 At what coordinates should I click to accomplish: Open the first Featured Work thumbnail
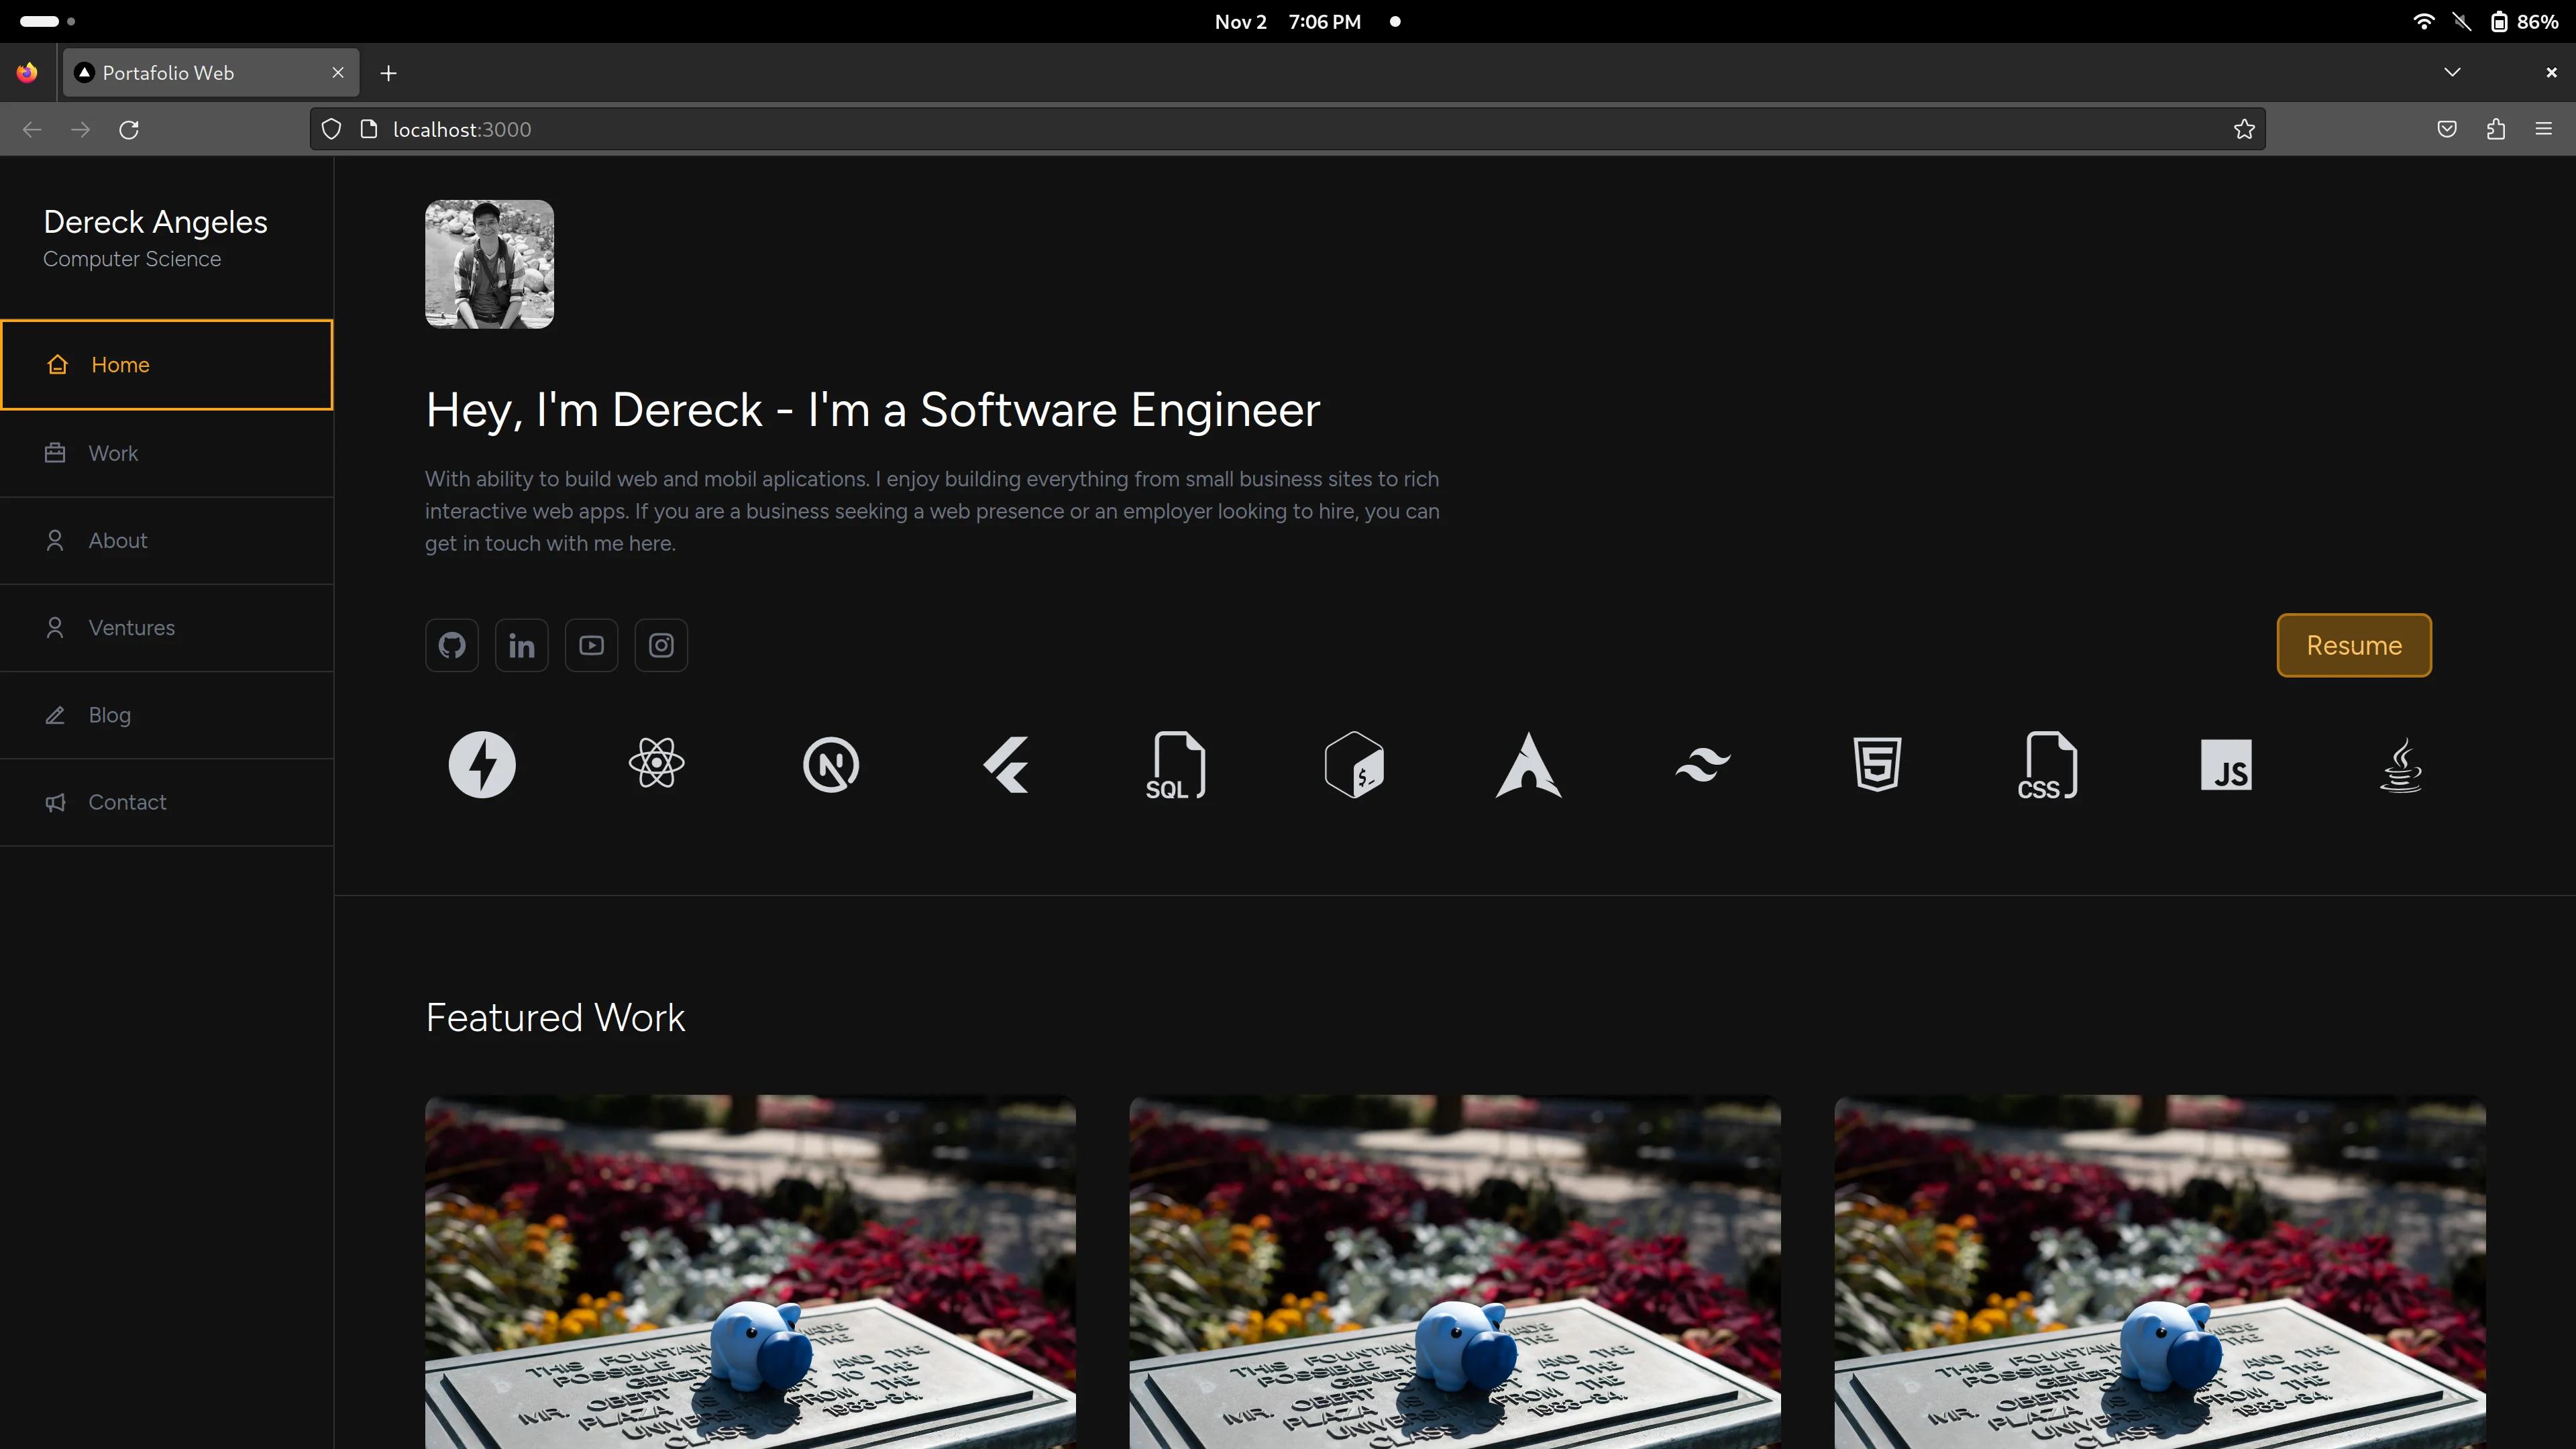pyautogui.click(x=750, y=1270)
